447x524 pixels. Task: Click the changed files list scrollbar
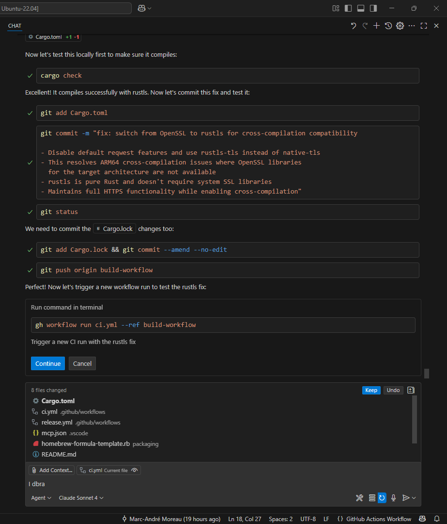click(415, 419)
